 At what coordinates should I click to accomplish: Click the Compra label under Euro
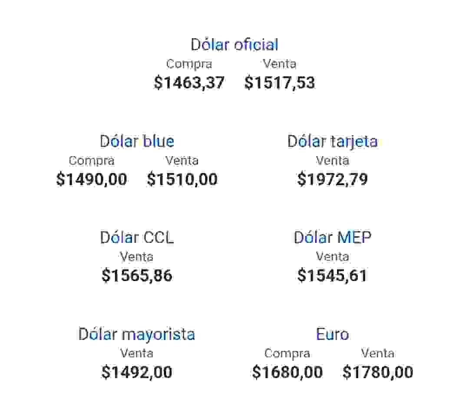tap(287, 354)
